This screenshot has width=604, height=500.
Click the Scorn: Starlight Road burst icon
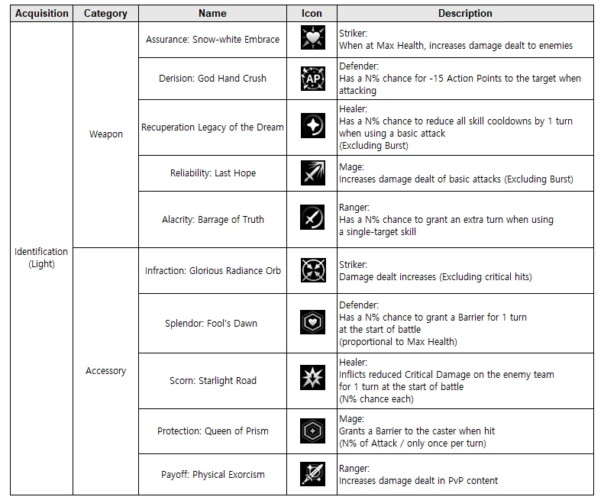point(312,380)
